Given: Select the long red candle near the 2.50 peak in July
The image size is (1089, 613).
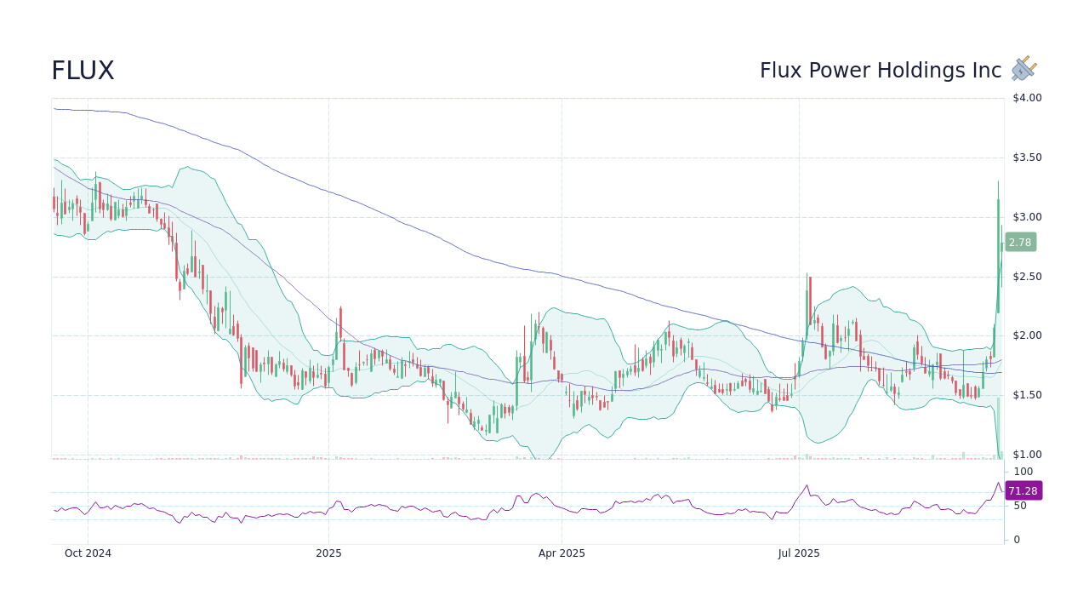Looking at the screenshot, I should coord(809,302).
